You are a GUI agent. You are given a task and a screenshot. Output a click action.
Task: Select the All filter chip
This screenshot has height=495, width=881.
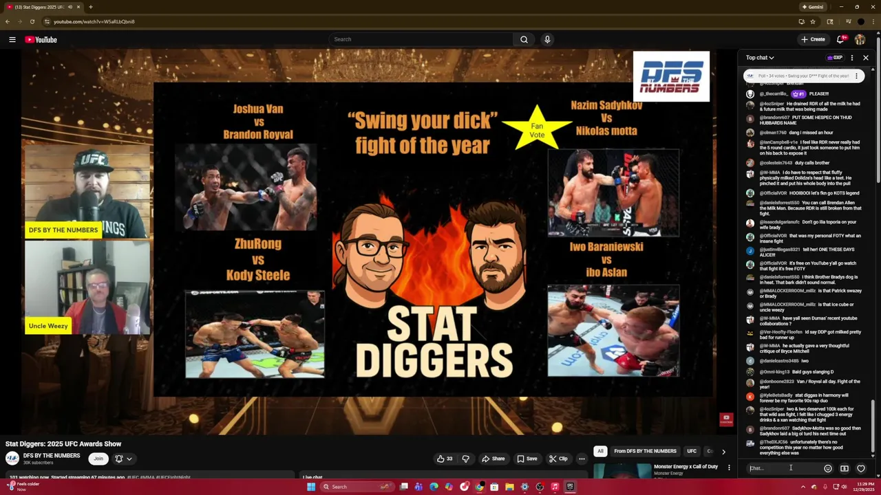[x=600, y=451]
